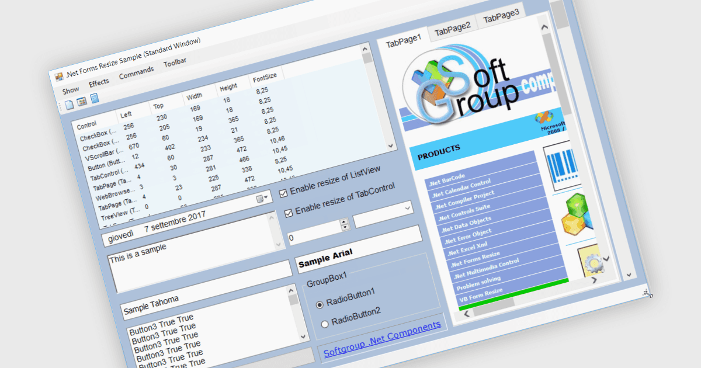
Task: Click the numeric up arrow of the spinner
Action: click(344, 222)
